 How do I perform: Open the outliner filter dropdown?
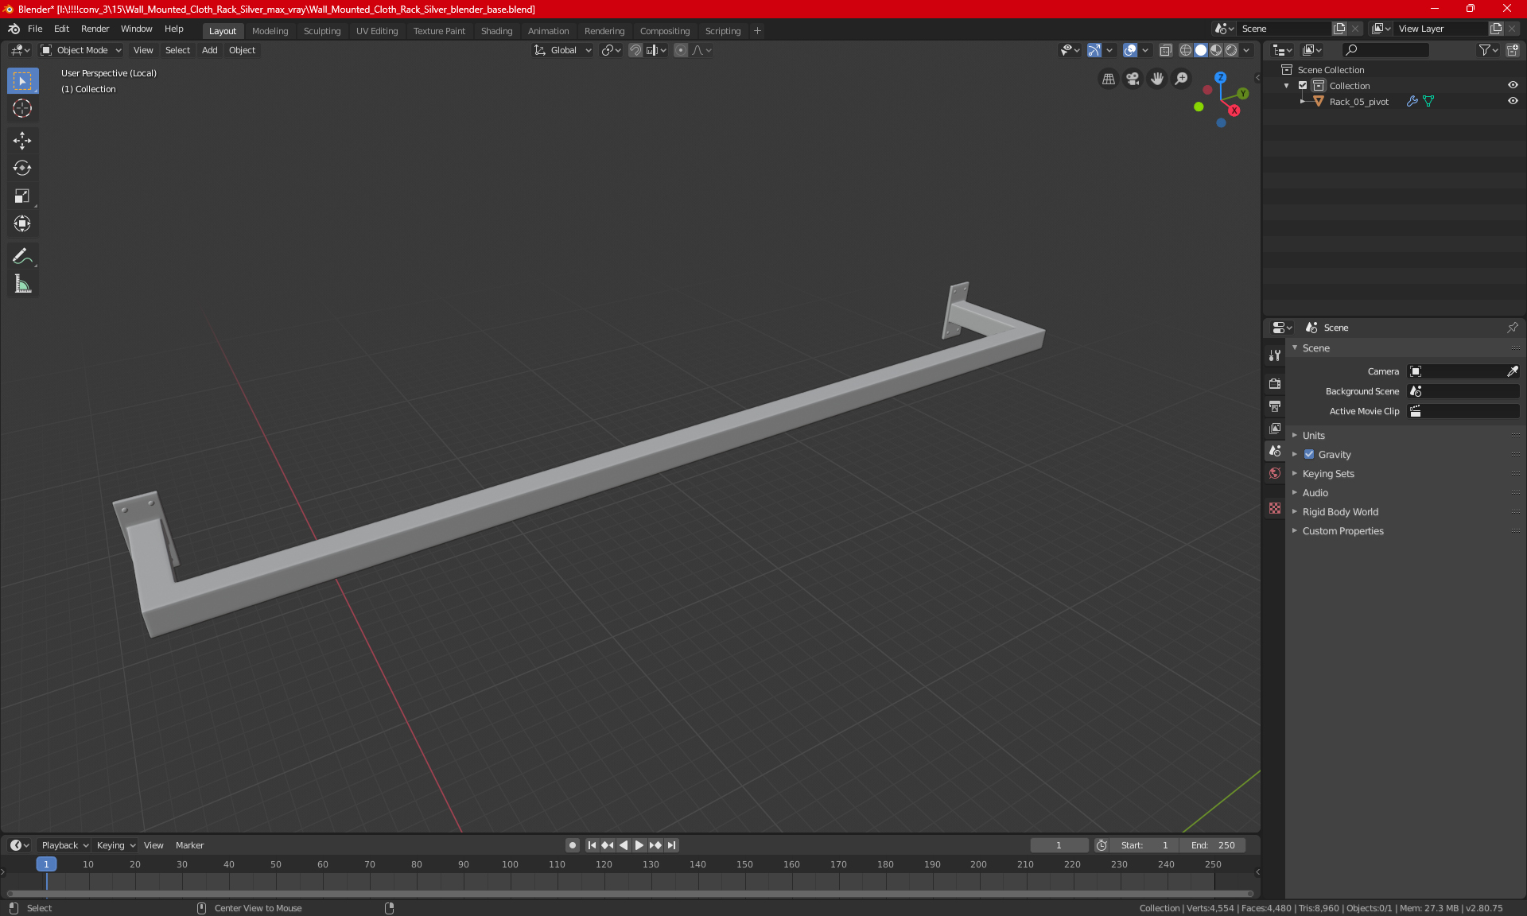click(x=1488, y=50)
